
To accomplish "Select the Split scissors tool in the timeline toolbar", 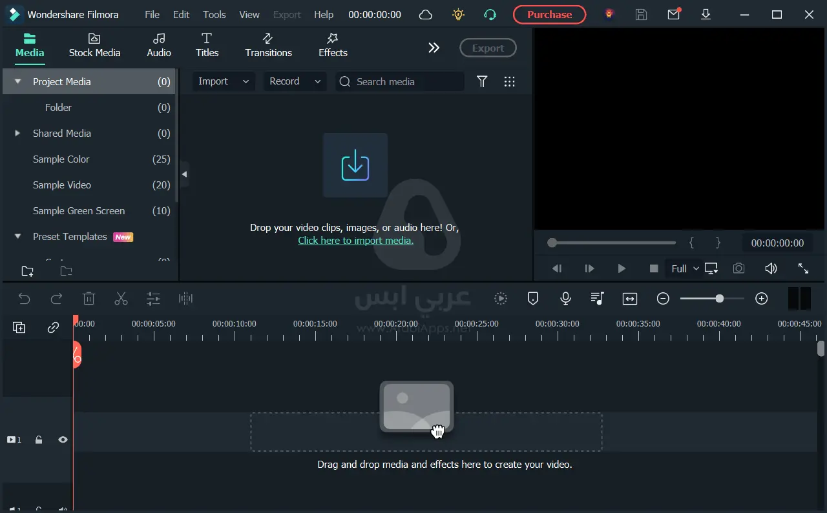I will pyautogui.click(x=121, y=298).
